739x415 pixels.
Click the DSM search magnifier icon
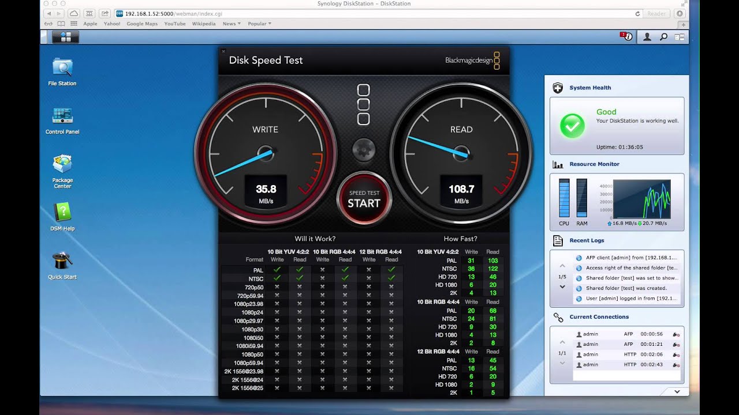[664, 37]
